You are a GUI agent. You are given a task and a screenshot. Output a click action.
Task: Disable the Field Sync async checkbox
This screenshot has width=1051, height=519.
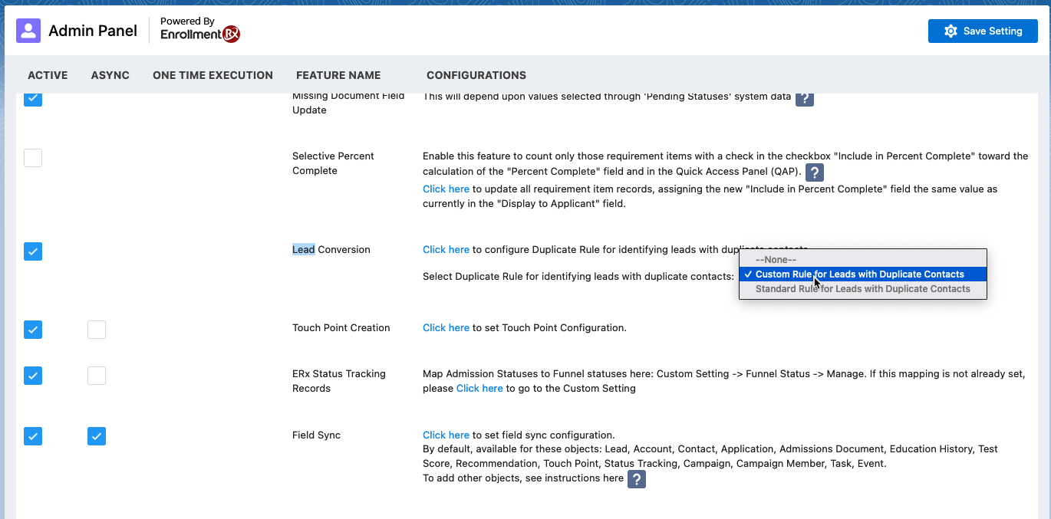97,436
